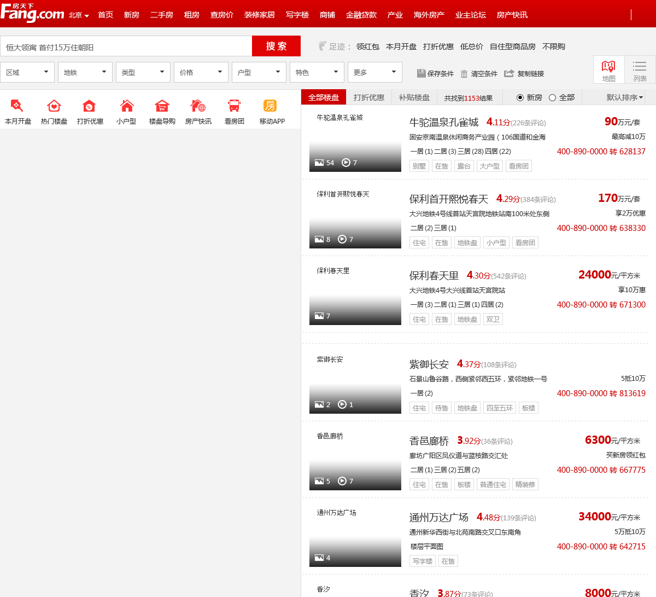
Task: Open the 牛驼温泉孔雀城 listing title
Action: pyautogui.click(x=444, y=122)
